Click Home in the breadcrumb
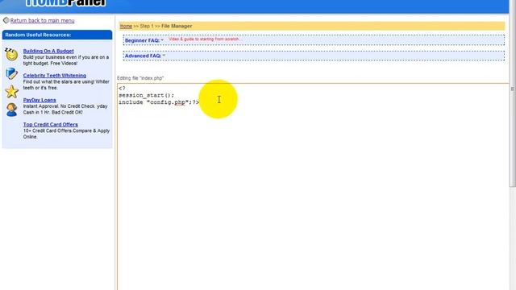Viewport: 516px width, 290px height. coord(126,26)
